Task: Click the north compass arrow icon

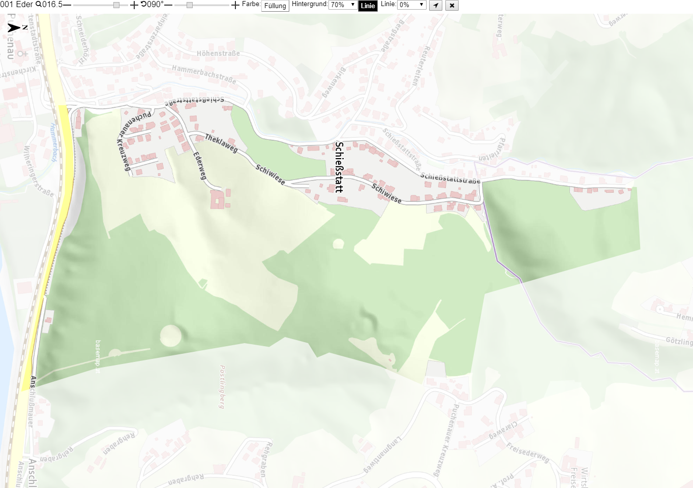Action: [14, 27]
